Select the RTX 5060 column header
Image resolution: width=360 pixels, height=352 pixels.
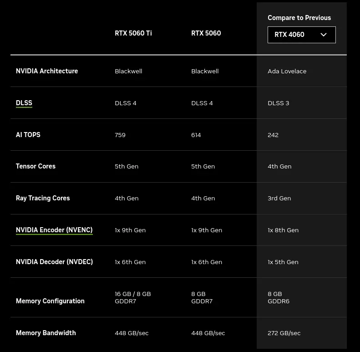tap(206, 33)
